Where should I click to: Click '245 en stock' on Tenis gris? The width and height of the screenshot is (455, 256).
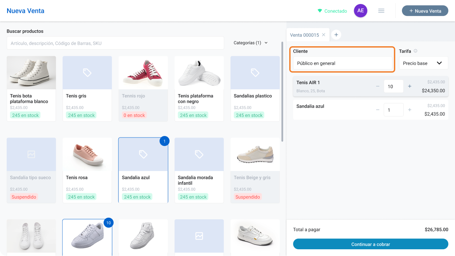81,115
